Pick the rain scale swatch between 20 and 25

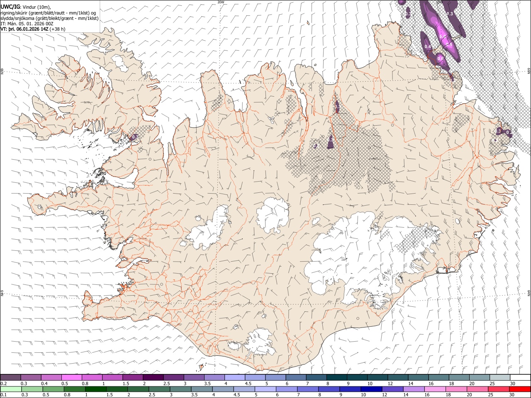[478, 389]
